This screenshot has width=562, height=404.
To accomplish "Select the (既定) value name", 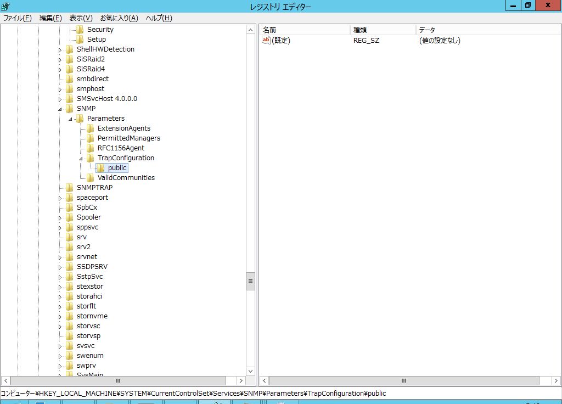I will tap(281, 41).
